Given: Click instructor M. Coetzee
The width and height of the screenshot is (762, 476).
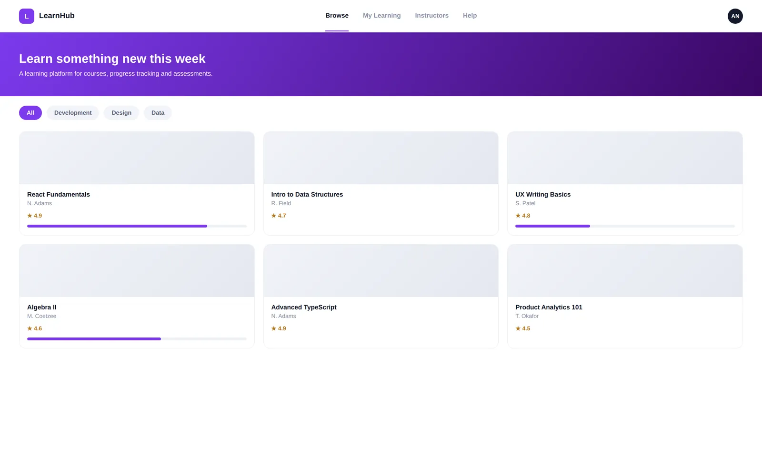Looking at the screenshot, I should click(42, 316).
